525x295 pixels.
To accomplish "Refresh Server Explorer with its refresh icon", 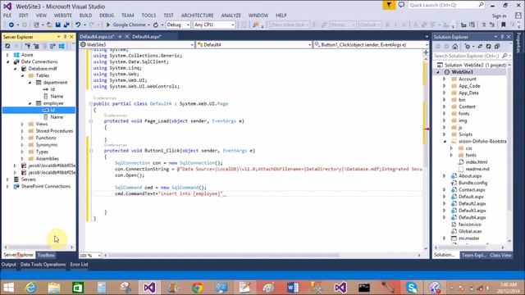I will tap(7, 46).
